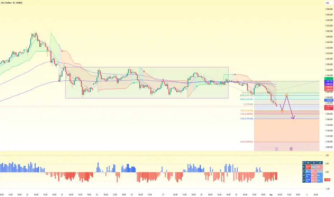This screenshot has width=334, height=197.
Task: Click the 30 date label on time axis
Action: coord(236,194)
